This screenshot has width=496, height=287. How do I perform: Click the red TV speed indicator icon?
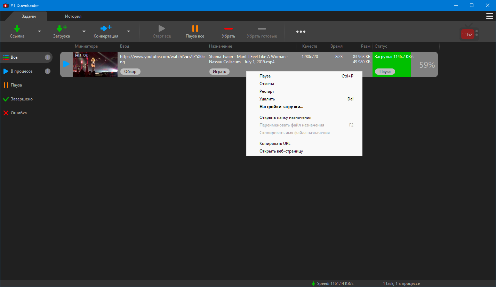click(468, 34)
